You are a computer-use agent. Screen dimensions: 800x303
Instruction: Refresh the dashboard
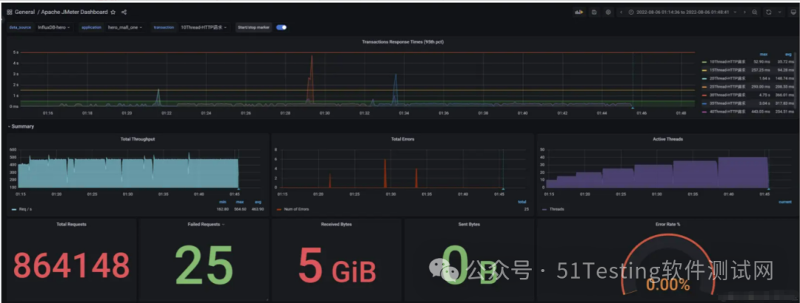click(768, 13)
